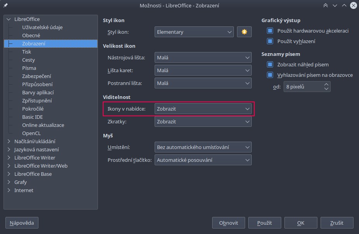Click the icon theme extensions star button
The height and width of the screenshot is (234, 359).
(x=244, y=32)
